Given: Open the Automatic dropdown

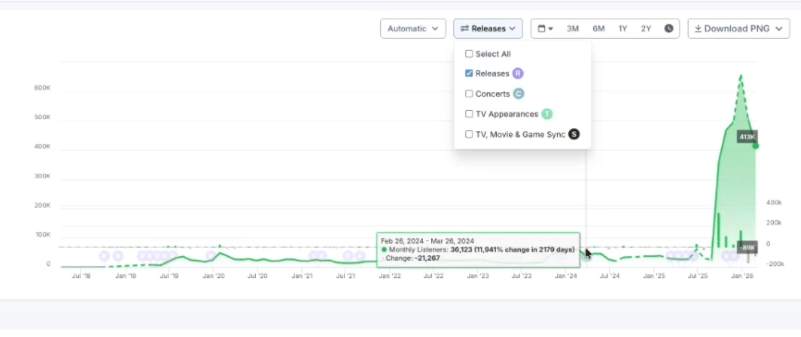Looking at the screenshot, I should point(413,29).
